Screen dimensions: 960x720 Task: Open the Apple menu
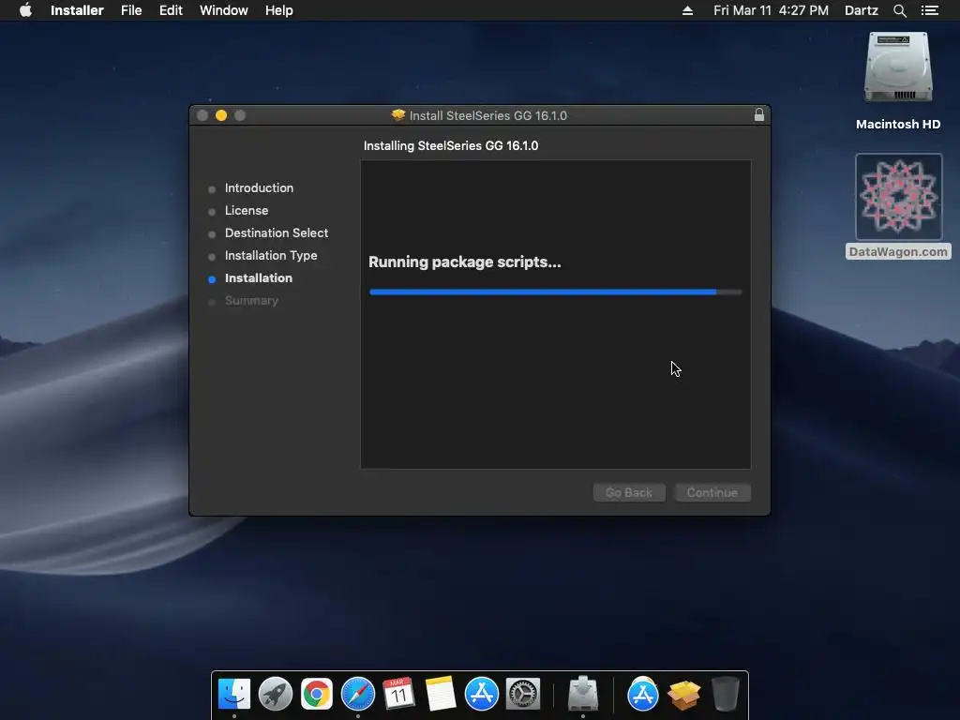tap(25, 10)
